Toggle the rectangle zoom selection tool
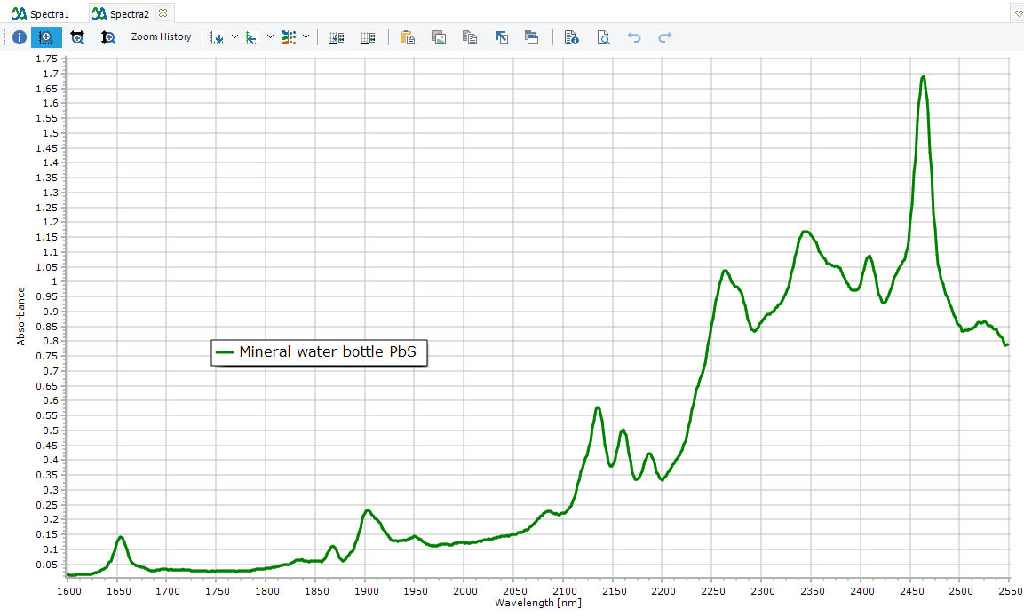Image resolution: width=1024 pixels, height=616 pixels. (46, 37)
